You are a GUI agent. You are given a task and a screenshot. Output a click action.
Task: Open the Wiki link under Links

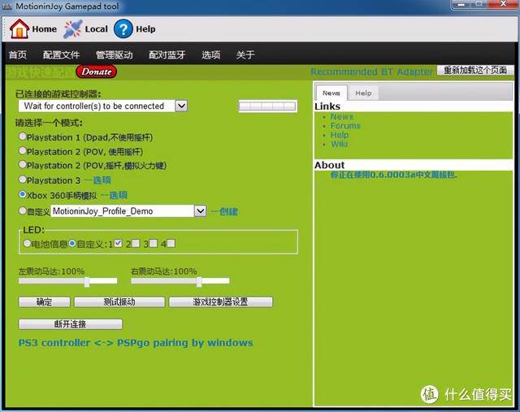(x=340, y=144)
